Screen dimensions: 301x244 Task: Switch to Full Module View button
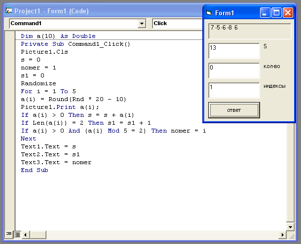point(17,234)
